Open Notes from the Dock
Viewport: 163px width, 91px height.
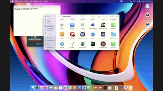[61, 88]
